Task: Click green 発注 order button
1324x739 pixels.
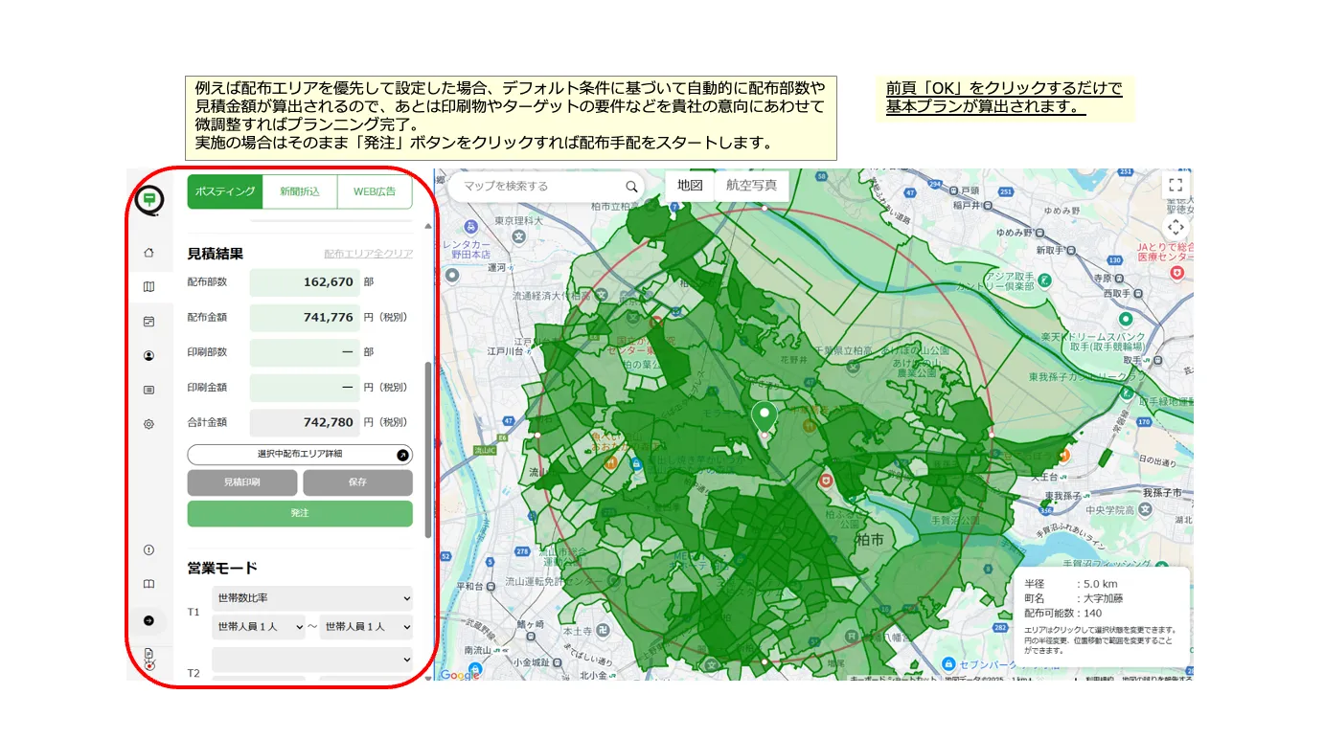Action: (300, 513)
